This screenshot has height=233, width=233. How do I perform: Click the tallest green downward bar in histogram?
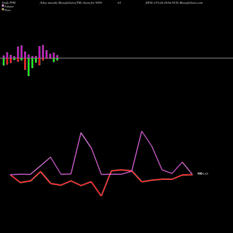[28, 67]
